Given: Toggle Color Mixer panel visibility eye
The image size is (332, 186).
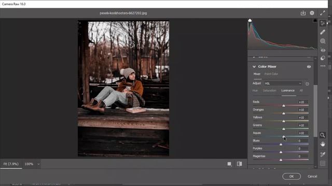Looking at the screenshot, I should coord(309,67).
